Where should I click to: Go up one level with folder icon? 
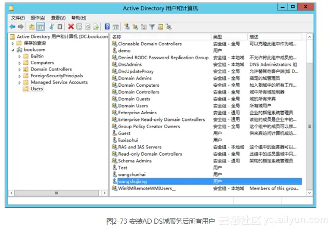[x=32, y=27]
